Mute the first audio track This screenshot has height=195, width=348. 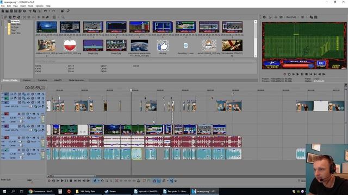coord(34,114)
